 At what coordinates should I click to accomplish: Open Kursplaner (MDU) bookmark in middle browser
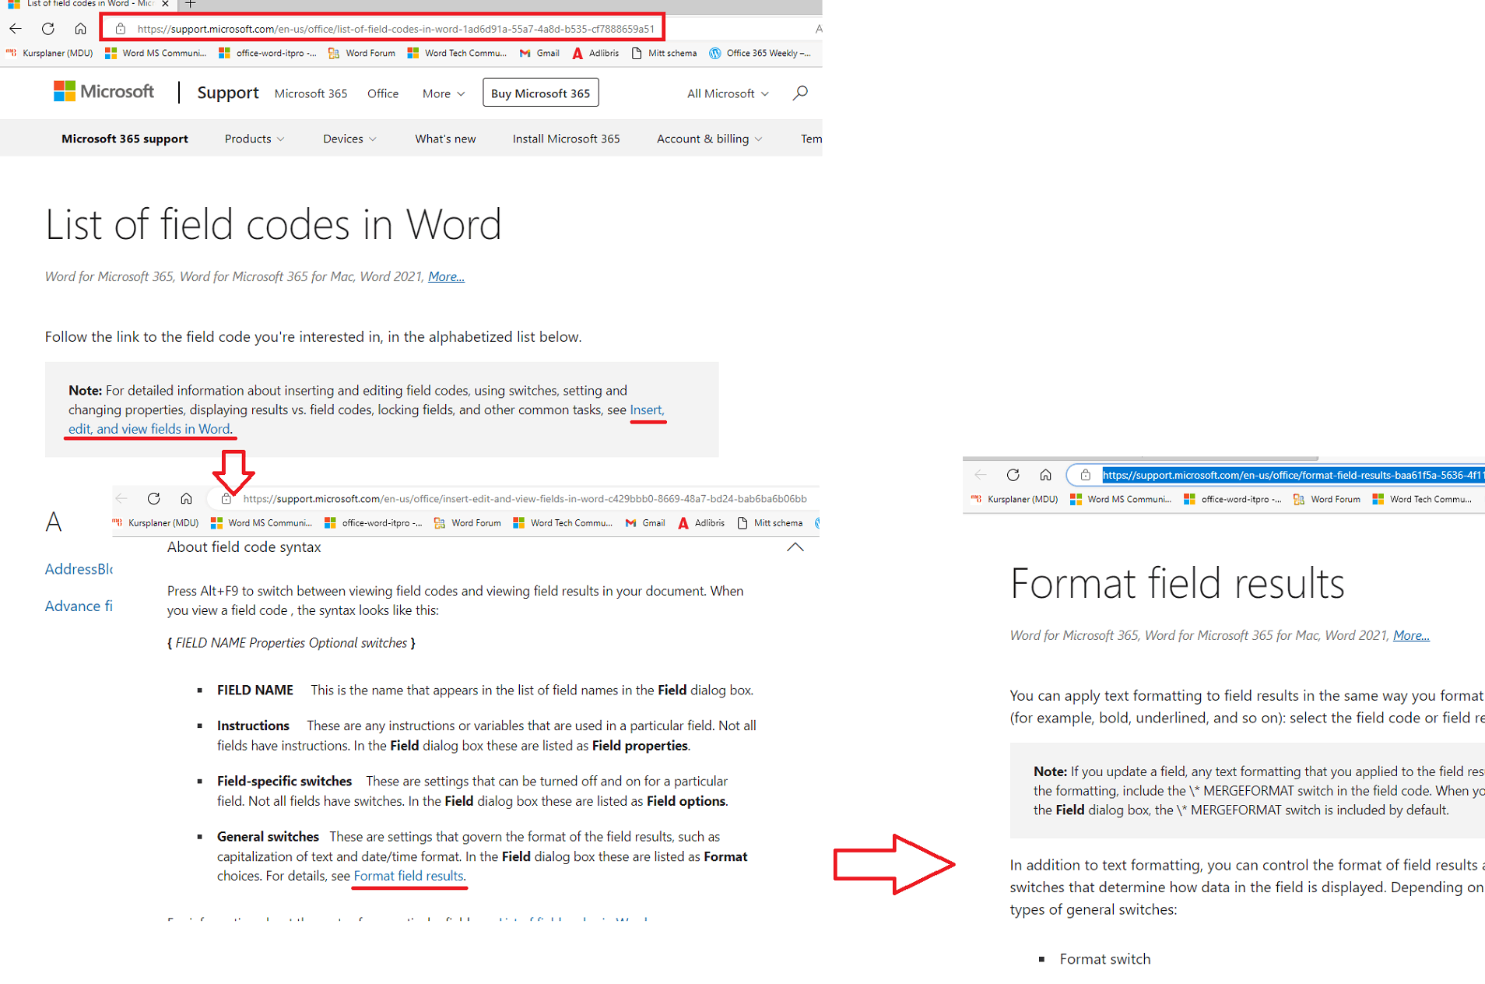click(x=156, y=523)
